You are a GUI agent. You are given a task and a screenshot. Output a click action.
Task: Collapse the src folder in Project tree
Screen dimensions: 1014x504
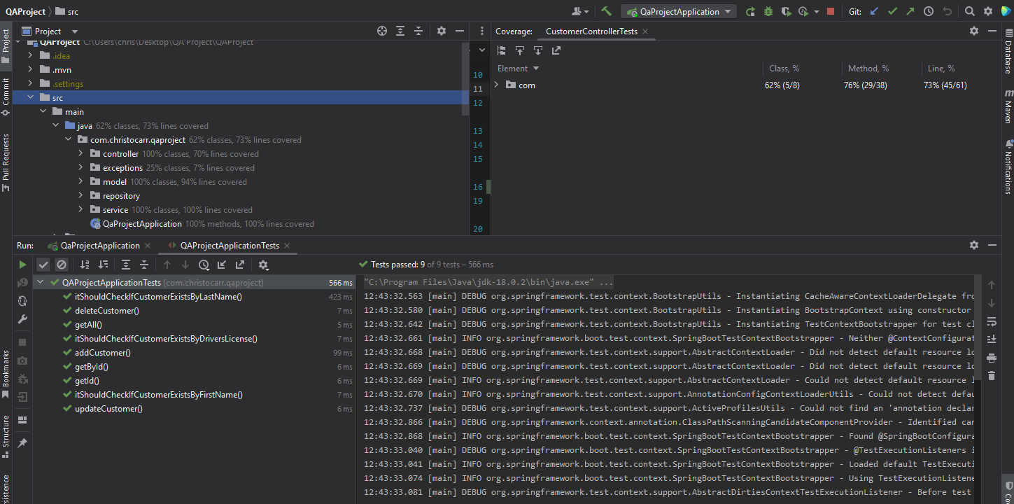click(x=30, y=97)
